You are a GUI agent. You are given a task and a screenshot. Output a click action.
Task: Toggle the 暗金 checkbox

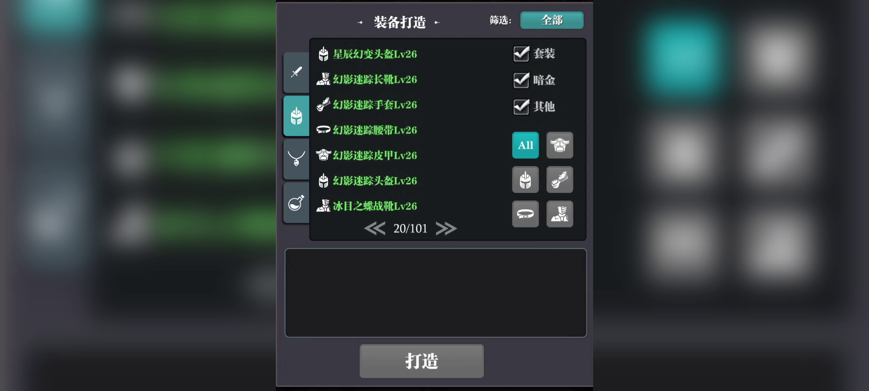coord(521,80)
